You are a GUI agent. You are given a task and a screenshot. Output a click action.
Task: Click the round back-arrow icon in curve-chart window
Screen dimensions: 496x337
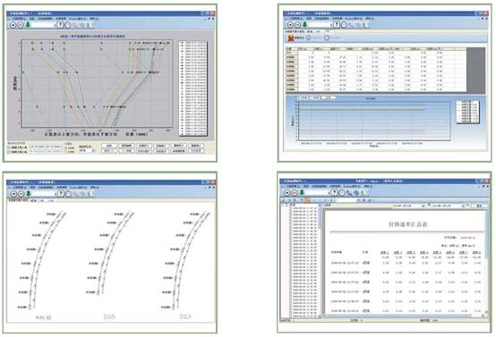pos(13,25)
